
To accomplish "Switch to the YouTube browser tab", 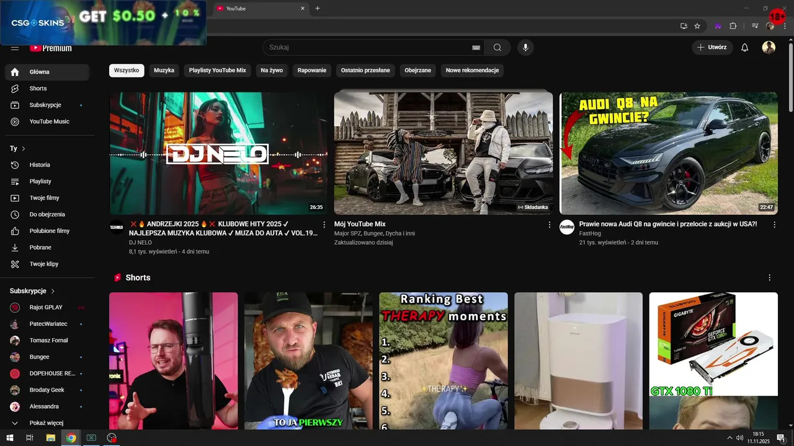I will pyautogui.click(x=261, y=8).
